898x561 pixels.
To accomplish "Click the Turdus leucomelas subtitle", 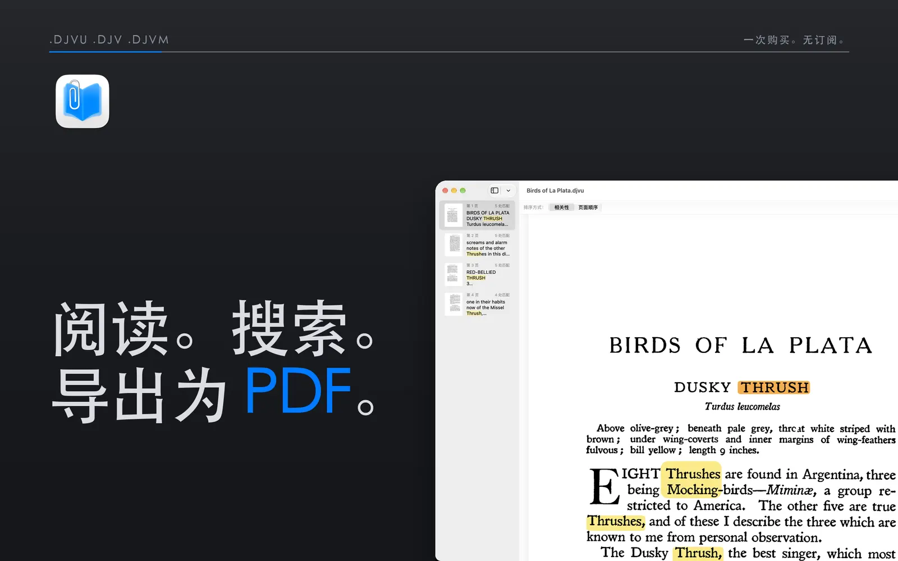I will 742,407.
